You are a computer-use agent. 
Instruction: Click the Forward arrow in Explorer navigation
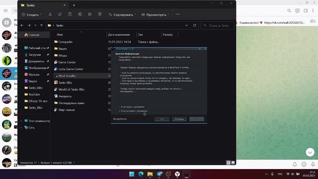(29, 25)
